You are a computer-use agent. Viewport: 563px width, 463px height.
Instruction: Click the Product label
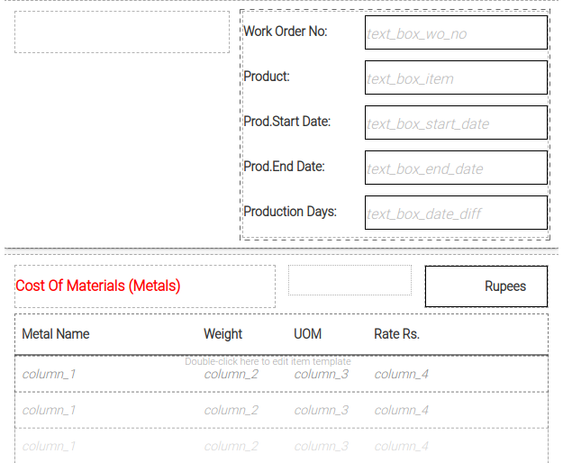point(267,77)
